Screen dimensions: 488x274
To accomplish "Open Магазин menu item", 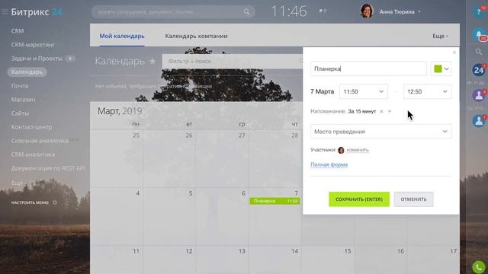I will 24,100.
